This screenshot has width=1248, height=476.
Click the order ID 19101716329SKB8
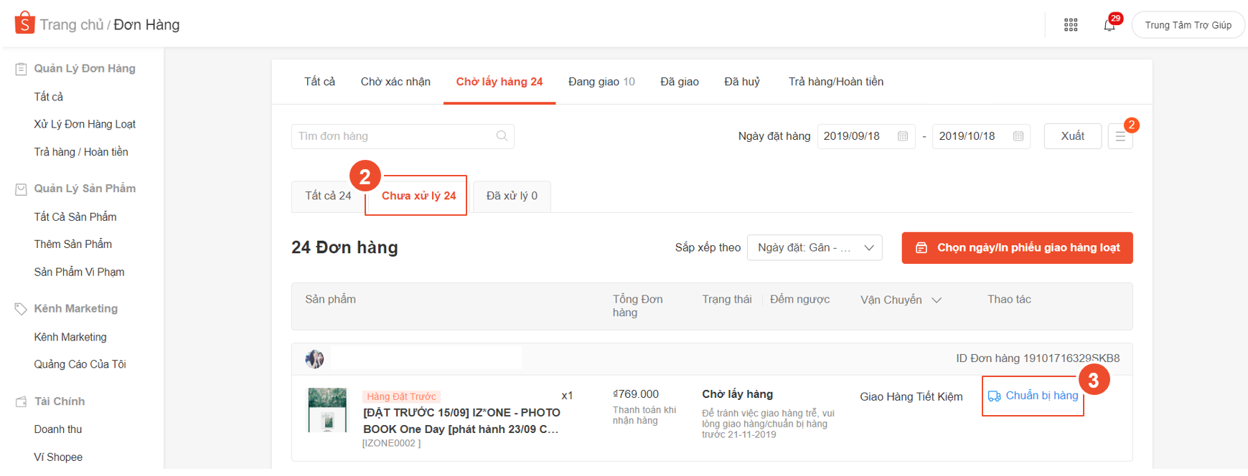[1071, 358]
